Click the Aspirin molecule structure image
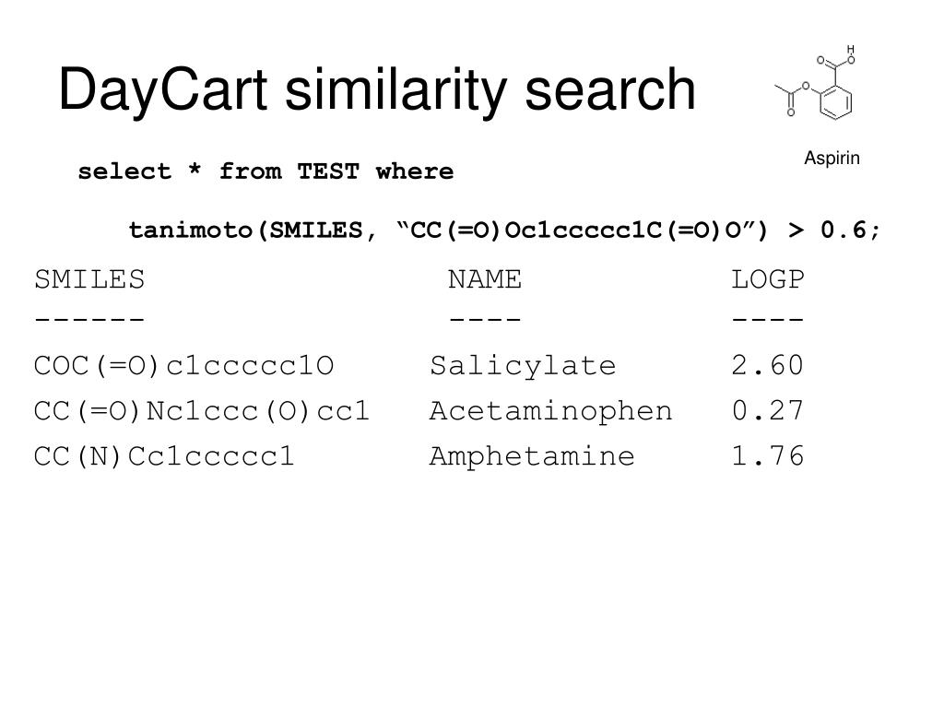The width and height of the screenshot is (944, 708). tap(815, 82)
